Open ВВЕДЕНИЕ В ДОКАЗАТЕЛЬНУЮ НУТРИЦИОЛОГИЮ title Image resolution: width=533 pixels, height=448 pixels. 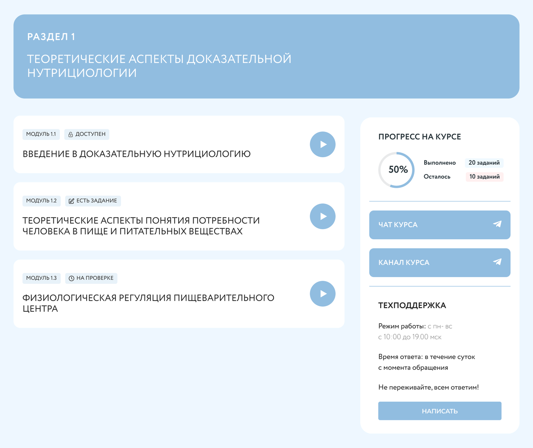click(136, 154)
